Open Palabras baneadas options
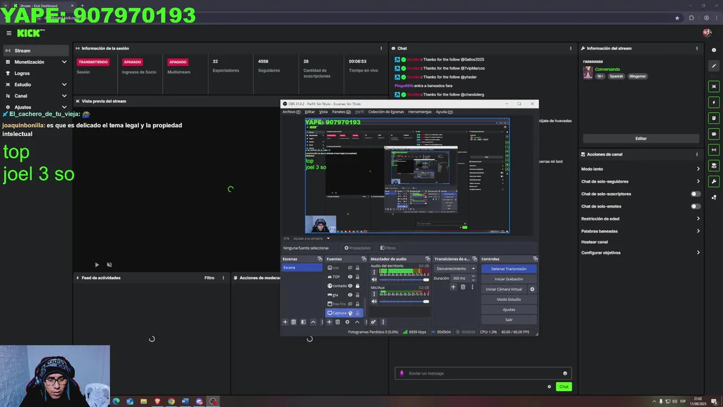 click(641, 231)
